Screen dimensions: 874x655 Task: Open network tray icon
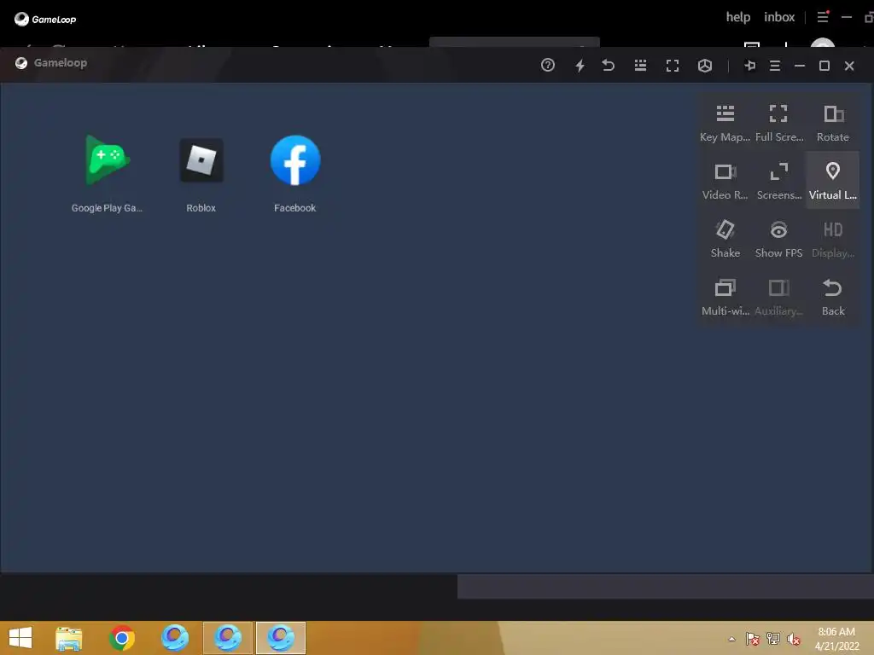[772, 639]
